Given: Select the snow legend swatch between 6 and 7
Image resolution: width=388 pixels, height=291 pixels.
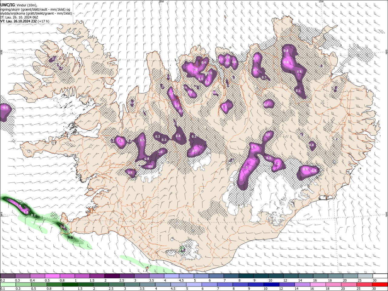Looking at the screenshot, I should click(x=216, y=276).
